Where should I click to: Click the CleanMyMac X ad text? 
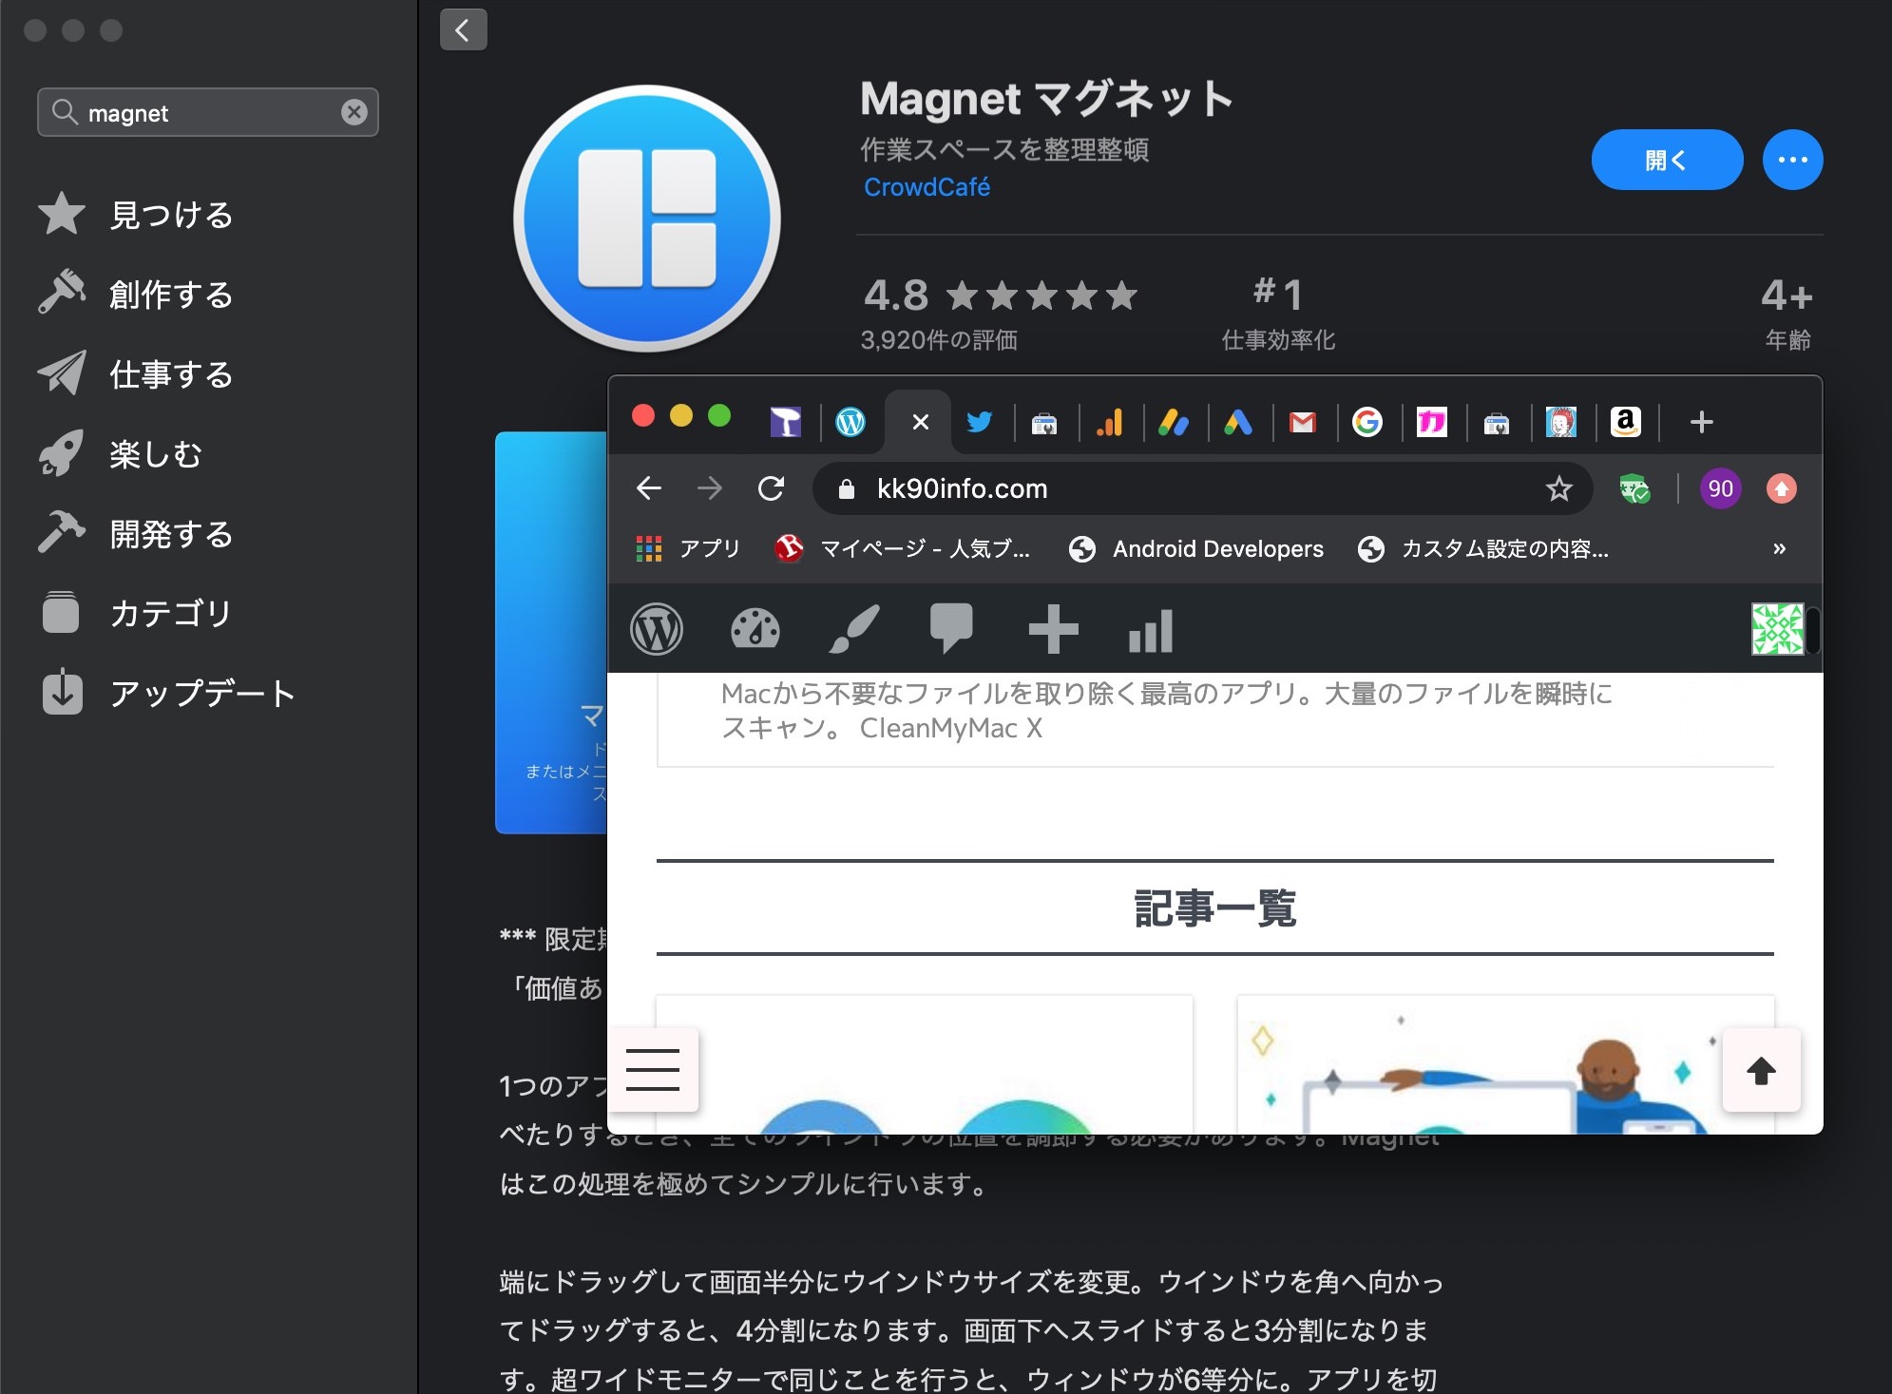(x=1167, y=711)
